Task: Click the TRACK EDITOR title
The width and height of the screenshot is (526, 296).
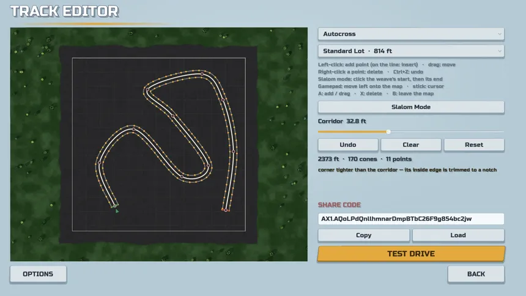Action: tap(64, 12)
